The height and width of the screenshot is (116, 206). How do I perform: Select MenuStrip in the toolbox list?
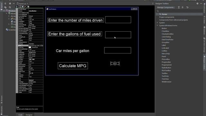click(166, 54)
